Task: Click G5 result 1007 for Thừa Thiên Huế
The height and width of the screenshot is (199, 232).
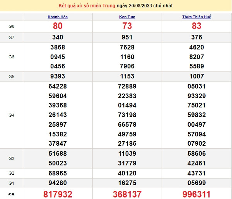Action: 196,77
